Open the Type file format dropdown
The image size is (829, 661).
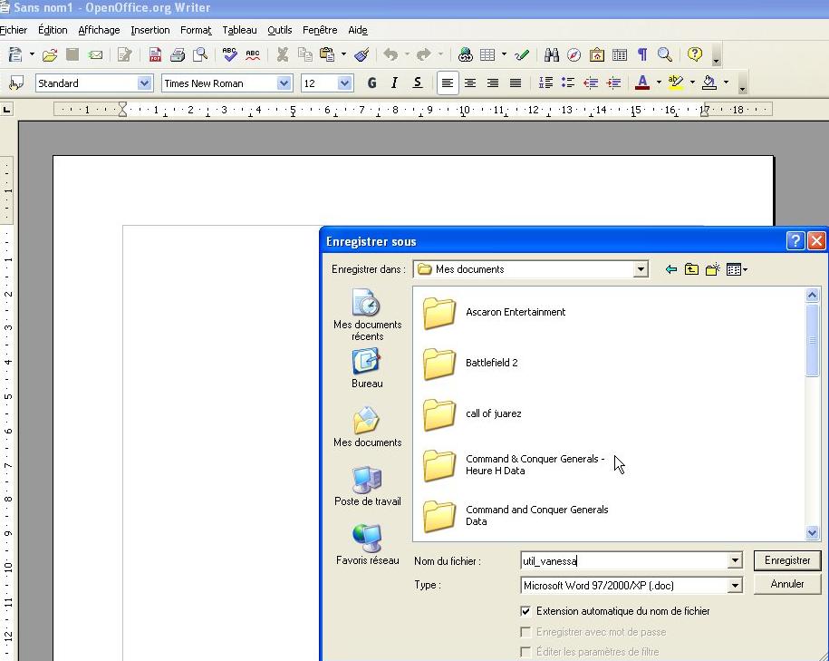click(x=735, y=586)
